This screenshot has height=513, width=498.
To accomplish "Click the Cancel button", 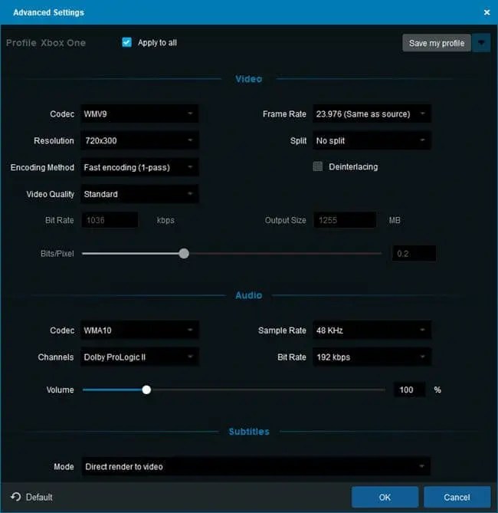I will coord(457,498).
